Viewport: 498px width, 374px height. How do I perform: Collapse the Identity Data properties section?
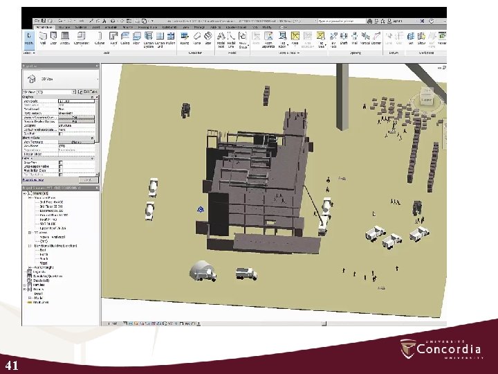(93, 138)
